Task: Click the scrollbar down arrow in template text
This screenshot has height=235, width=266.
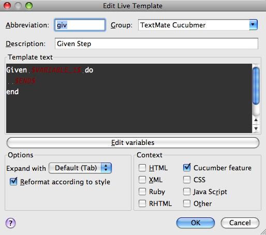Action: point(256,129)
